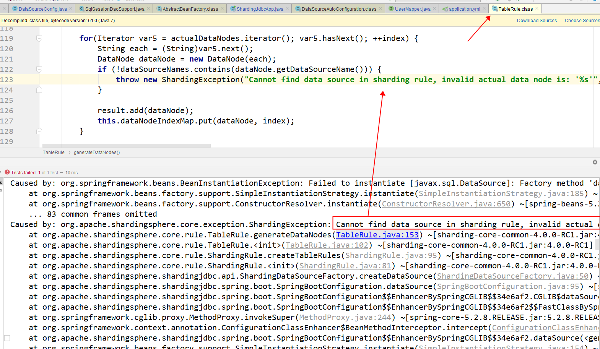This screenshot has width=600, height=349.
Task: Open SimpleInstantiationStrategy.java:185 link
Action: pos(501,193)
